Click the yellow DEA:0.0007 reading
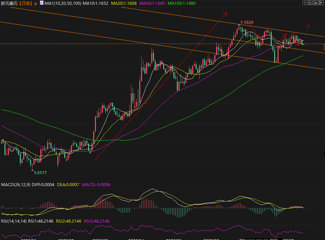This screenshot has width=325, height=240. tap(68, 184)
